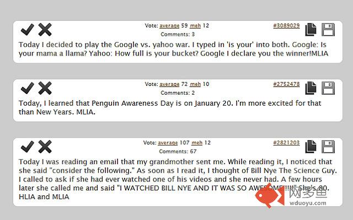The width and height of the screenshot is (353, 220).
Task: Reject the Penguin Awareness Day story
Action: pyautogui.click(x=45, y=88)
